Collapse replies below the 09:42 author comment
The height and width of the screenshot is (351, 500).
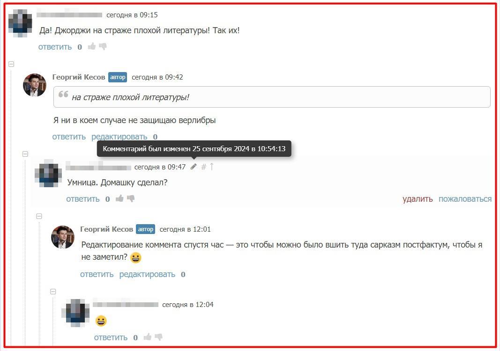[25, 154]
